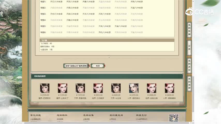The image size is (221, 124).
Task: Click the 天机/1/未收录 cell
Action: point(105,32)
